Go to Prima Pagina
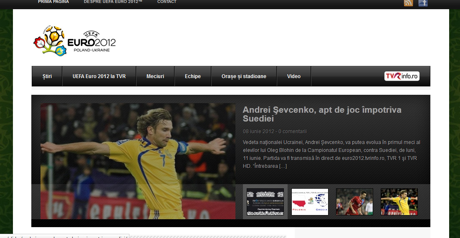The width and height of the screenshot is (460, 238). pyautogui.click(x=53, y=2)
